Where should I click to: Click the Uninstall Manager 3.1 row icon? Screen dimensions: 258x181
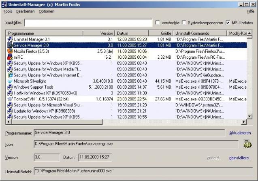coord(10,39)
